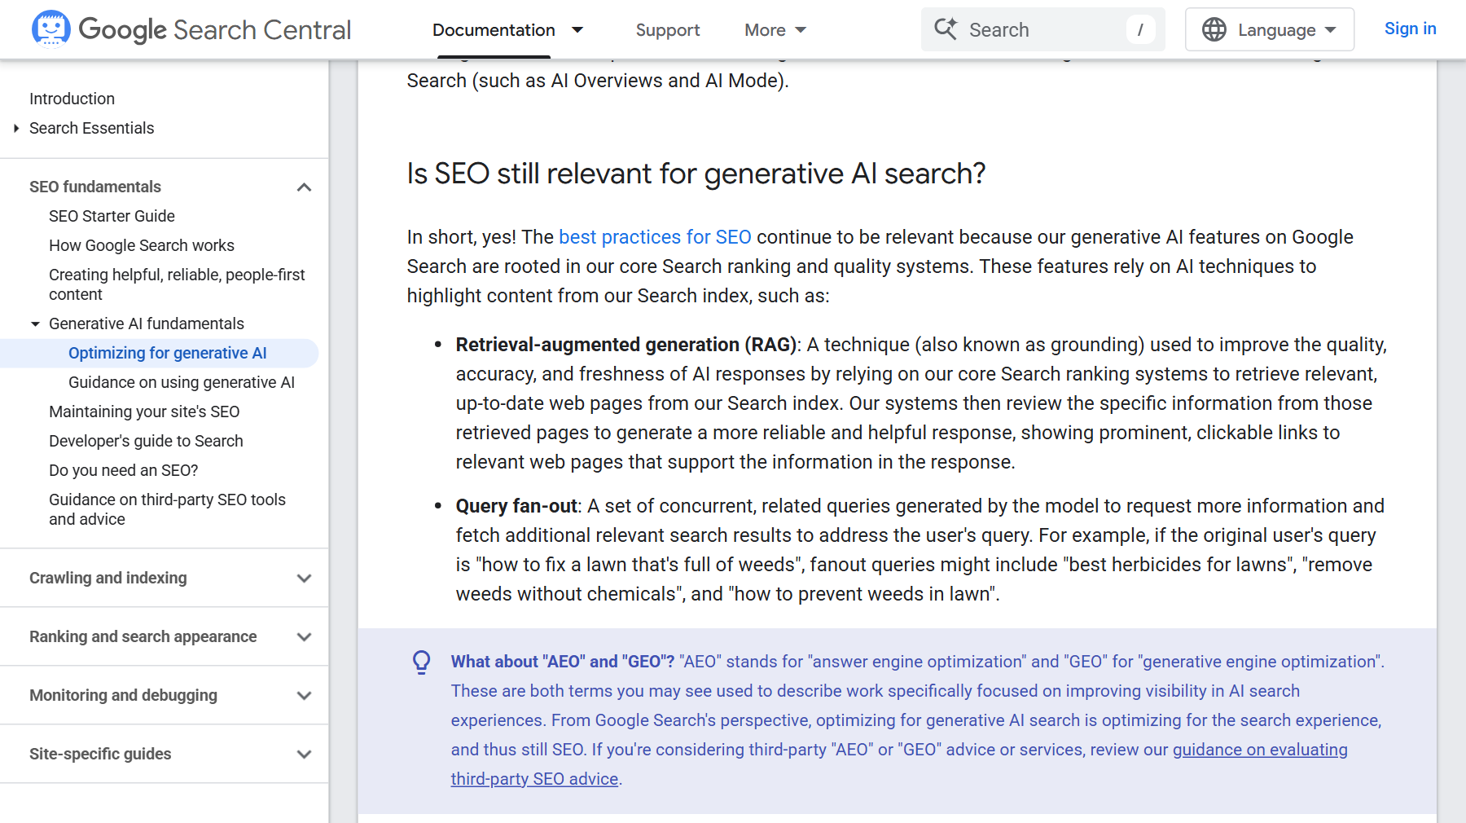1466x823 pixels.
Task: Select Guidance on using generative AI
Action: (182, 382)
